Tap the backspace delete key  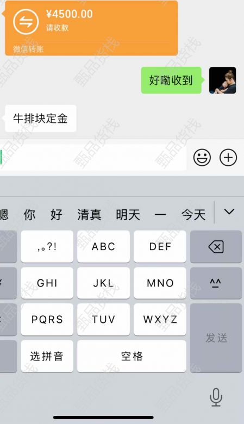point(216,247)
